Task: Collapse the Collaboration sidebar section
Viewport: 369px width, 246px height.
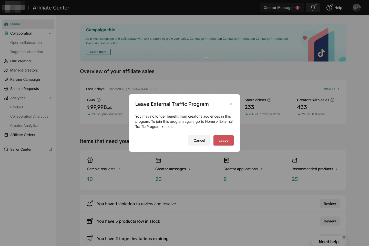Action: click(50, 33)
